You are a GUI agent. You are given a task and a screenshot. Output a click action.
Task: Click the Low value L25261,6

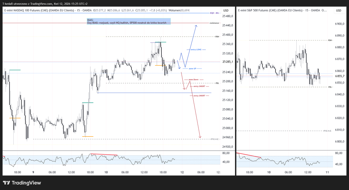(x=128, y=10)
